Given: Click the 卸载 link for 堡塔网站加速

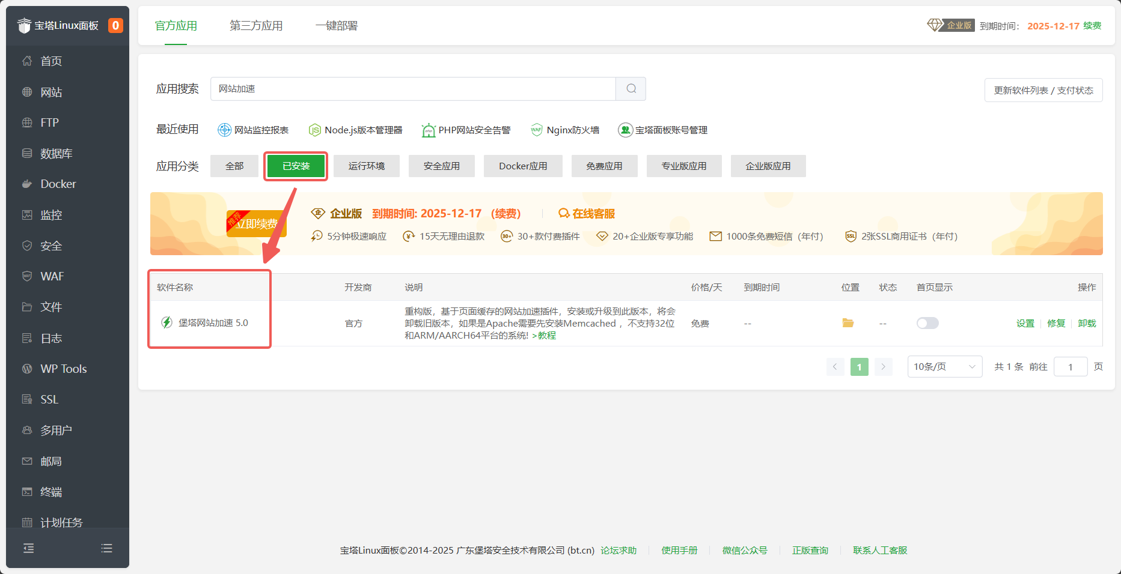Looking at the screenshot, I should click(1087, 323).
